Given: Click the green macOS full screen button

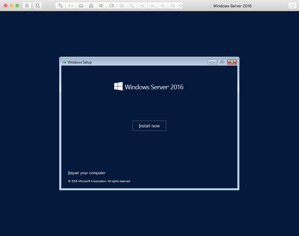Looking at the screenshot, I should (x=17, y=6).
